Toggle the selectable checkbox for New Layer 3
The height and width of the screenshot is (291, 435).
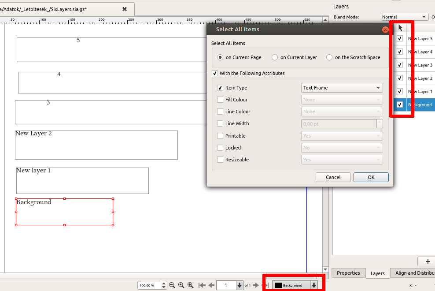tap(400, 65)
